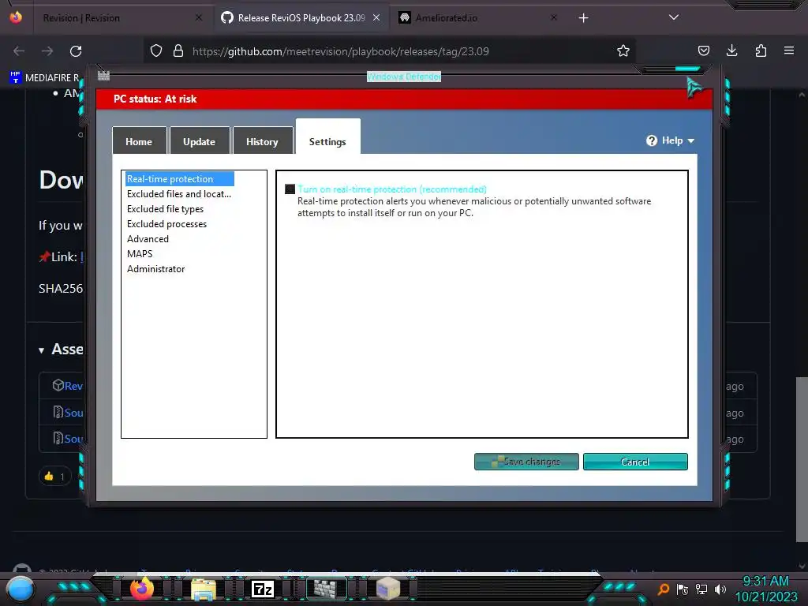Click the Firefox forward arrow

[47, 51]
